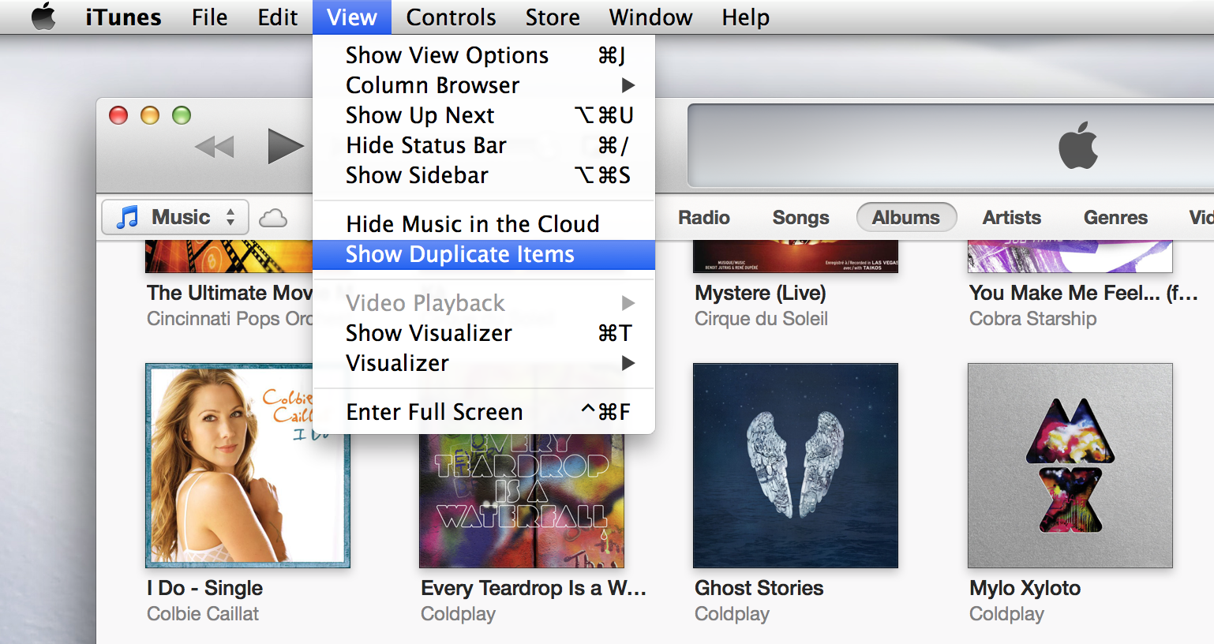The image size is (1214, 644).
Task: Open the iTunes menu
Action: click(x=123, y=17)
